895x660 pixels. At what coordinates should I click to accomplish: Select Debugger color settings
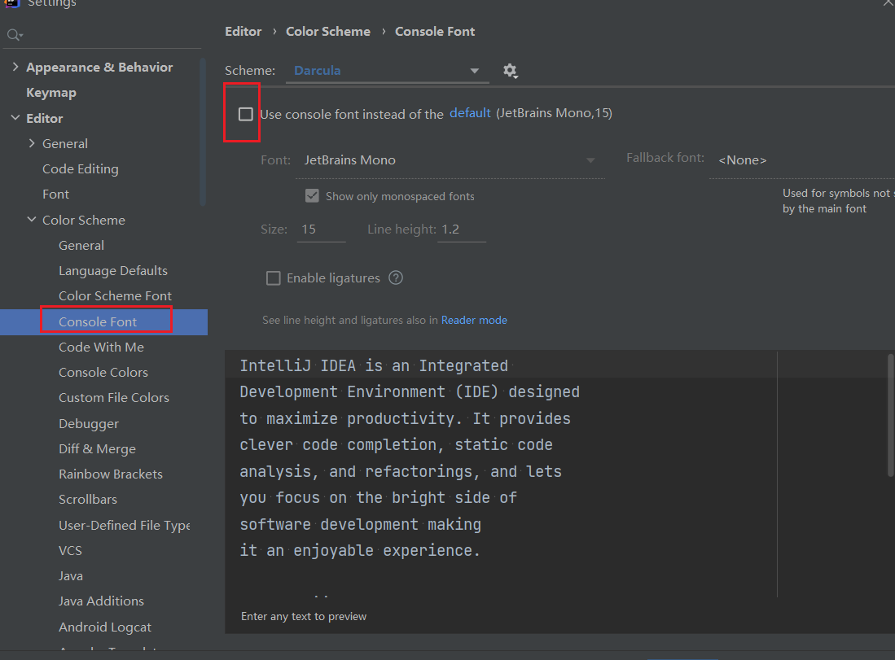pyautogui.click(x=89, y=424)
